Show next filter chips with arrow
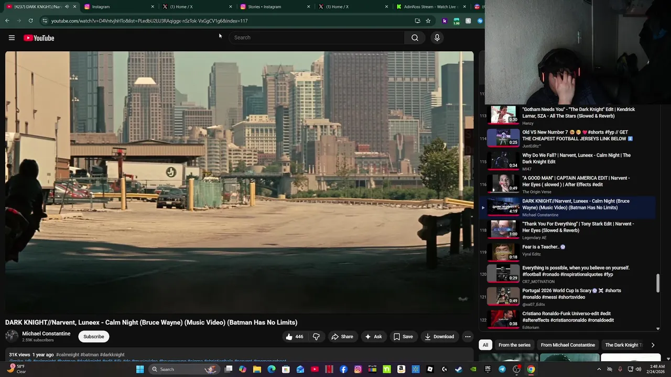Viewport: 671px width, 377px height. click(x=653, y=345)
